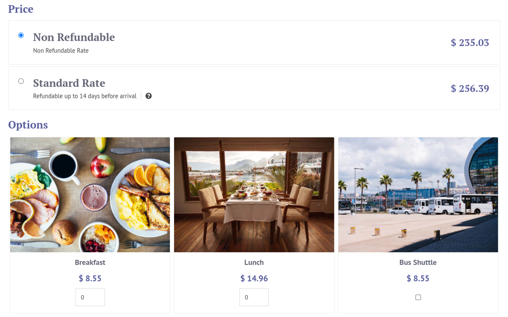The image size is (508, 317).
Task: Select the Standard Rate radio button
Action: point(21,81)
